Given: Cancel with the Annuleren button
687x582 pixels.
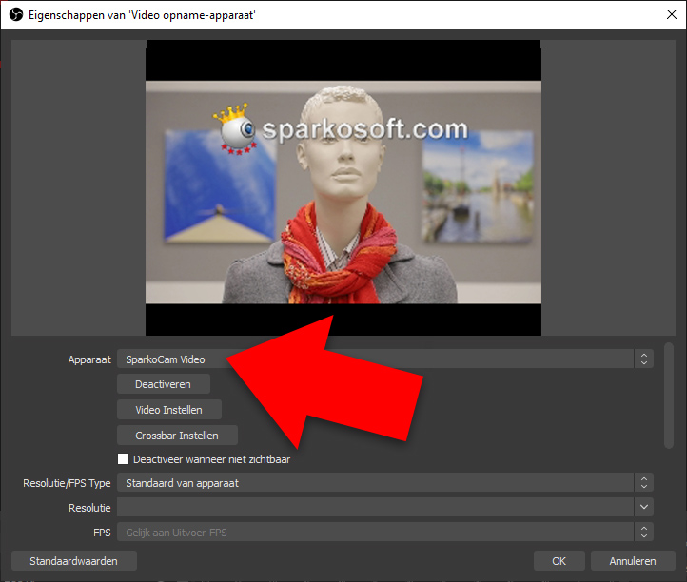Looking at the screenshot, I should 633,561.
